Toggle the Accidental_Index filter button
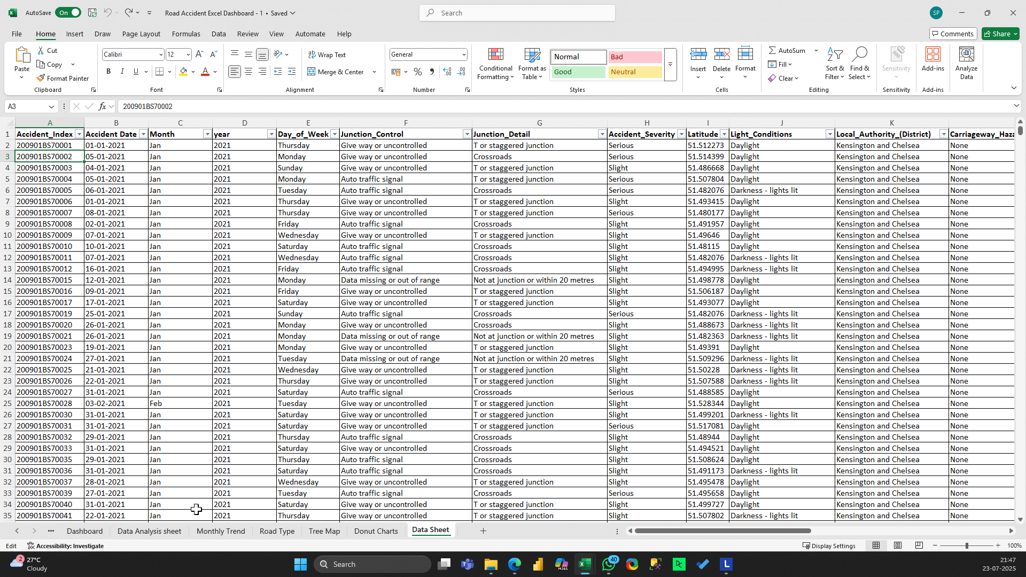This screenshot has height=577, width=1026. coord(79,134)
